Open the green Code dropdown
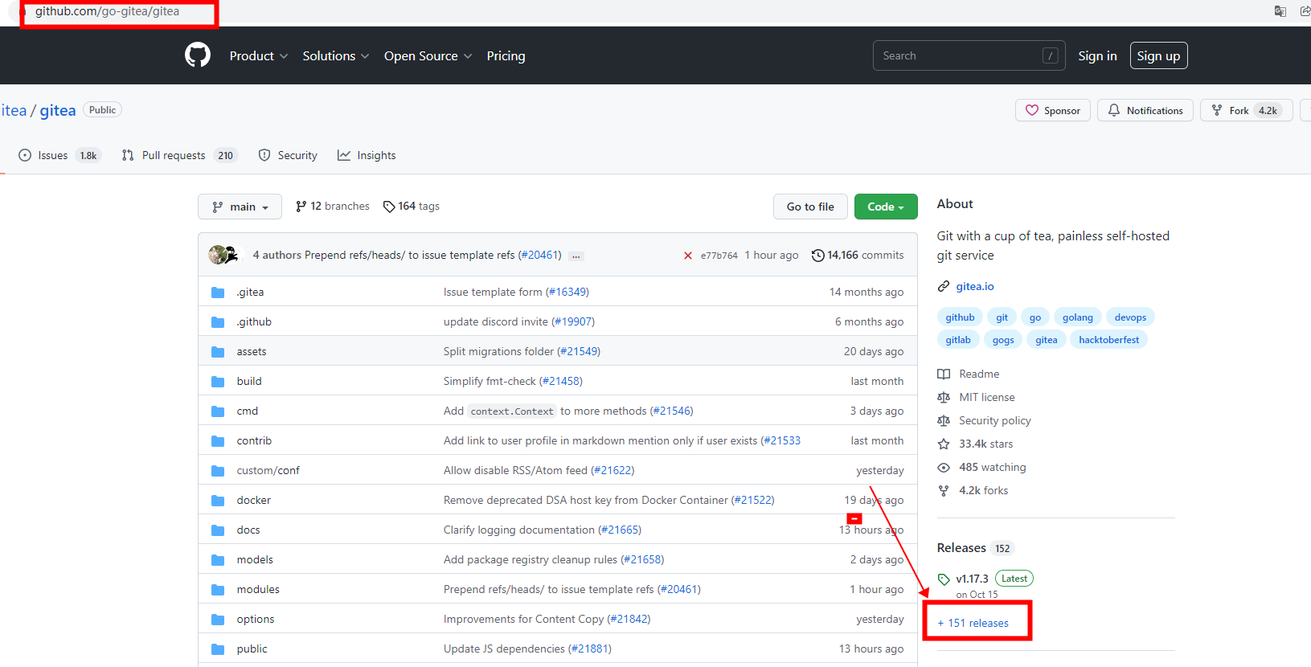Viewport: 1311px width, 667px height. tap(886, 207)
